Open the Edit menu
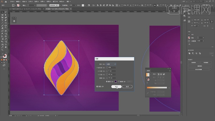215x121 pixels. pos(18,2)
